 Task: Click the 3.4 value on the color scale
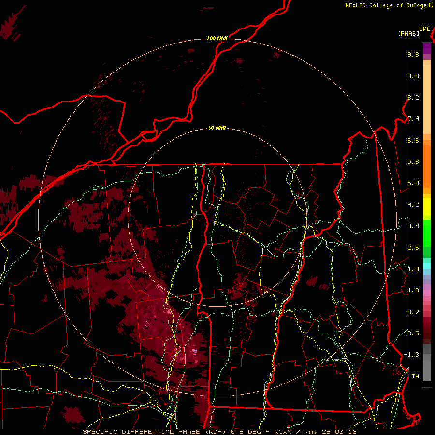point(413,226)
